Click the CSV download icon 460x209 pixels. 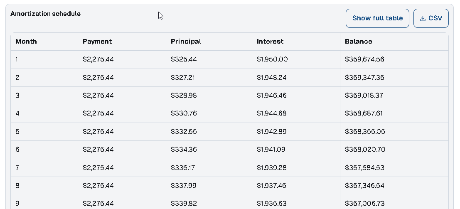[x=423, y=18]
